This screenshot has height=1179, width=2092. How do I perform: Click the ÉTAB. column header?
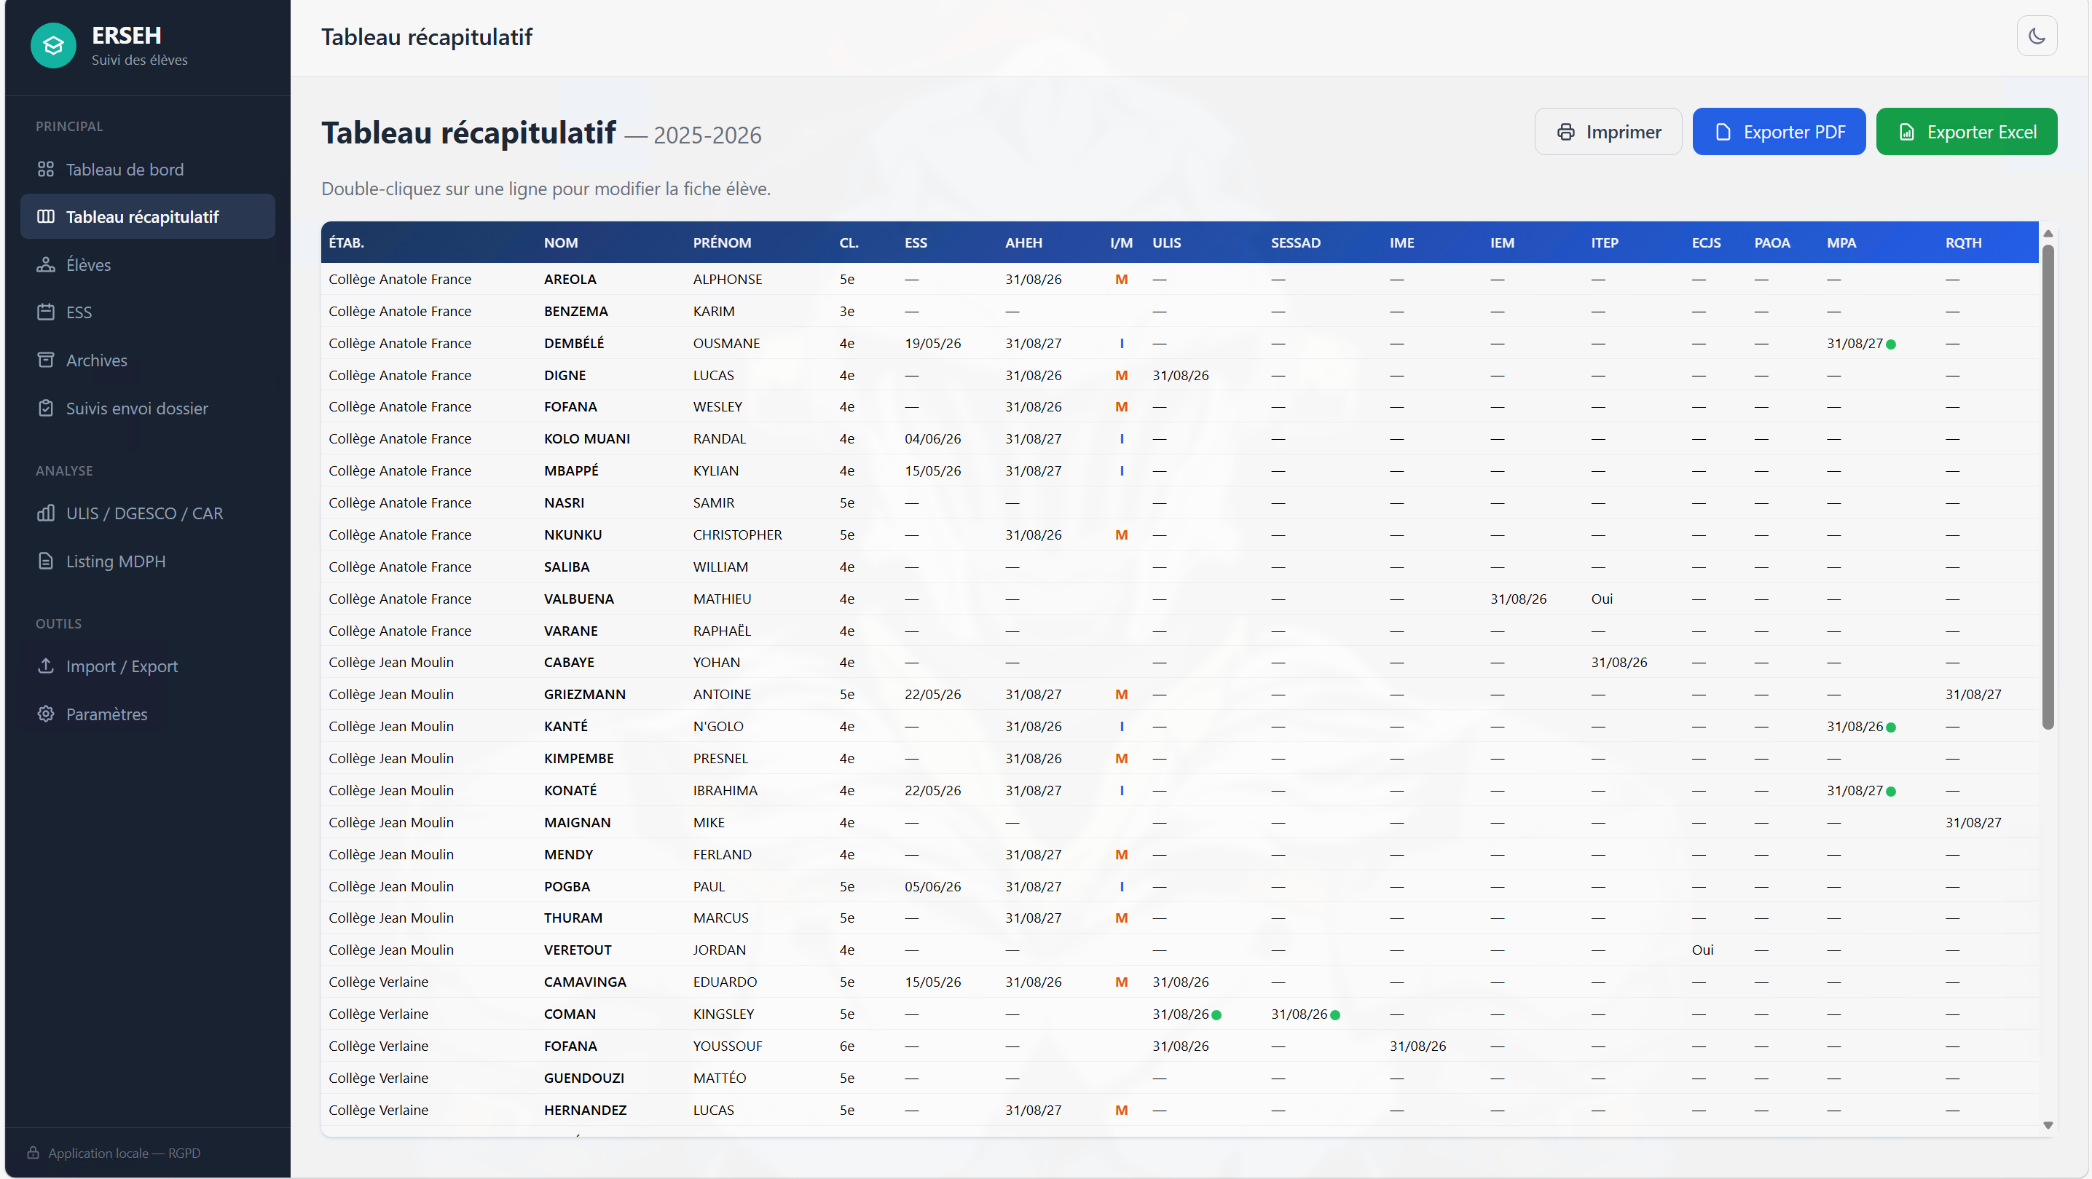[346, 242]
